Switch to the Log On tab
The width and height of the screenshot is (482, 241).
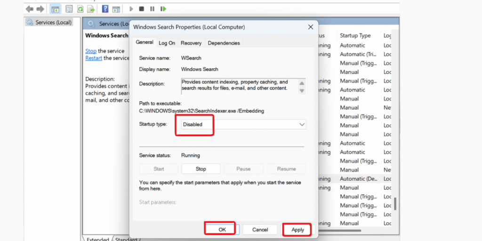[x=167, y=43]
